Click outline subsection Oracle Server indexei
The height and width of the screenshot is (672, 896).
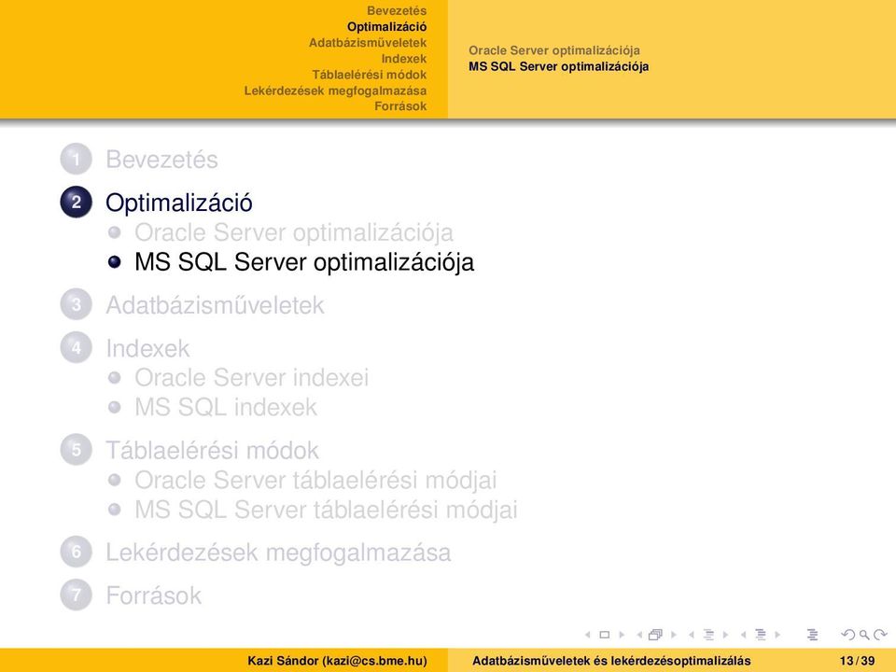[x=251, y=378]
